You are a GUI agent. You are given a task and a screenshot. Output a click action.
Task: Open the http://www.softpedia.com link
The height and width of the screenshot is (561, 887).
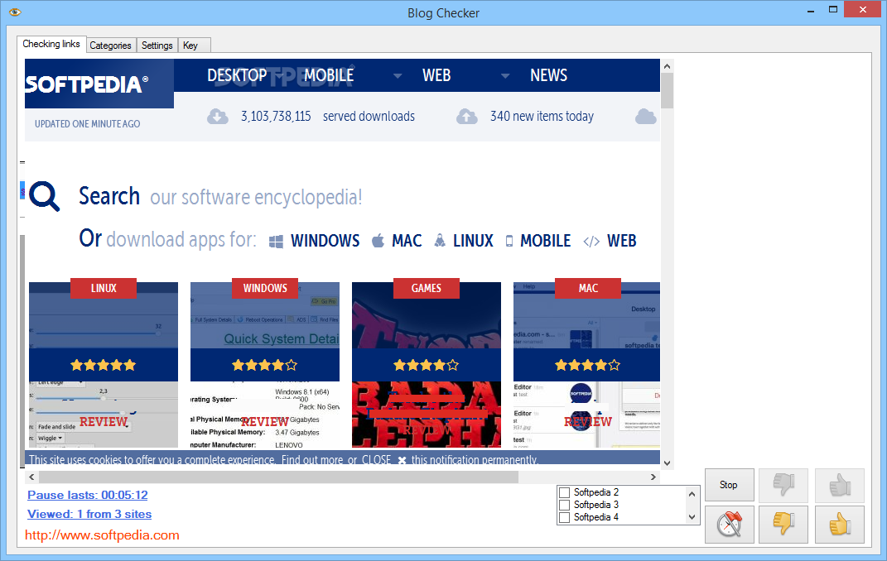102,535
